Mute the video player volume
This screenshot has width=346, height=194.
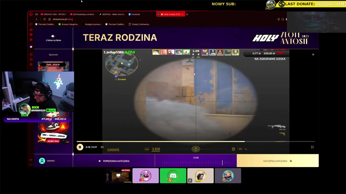[x=102, y=147]
